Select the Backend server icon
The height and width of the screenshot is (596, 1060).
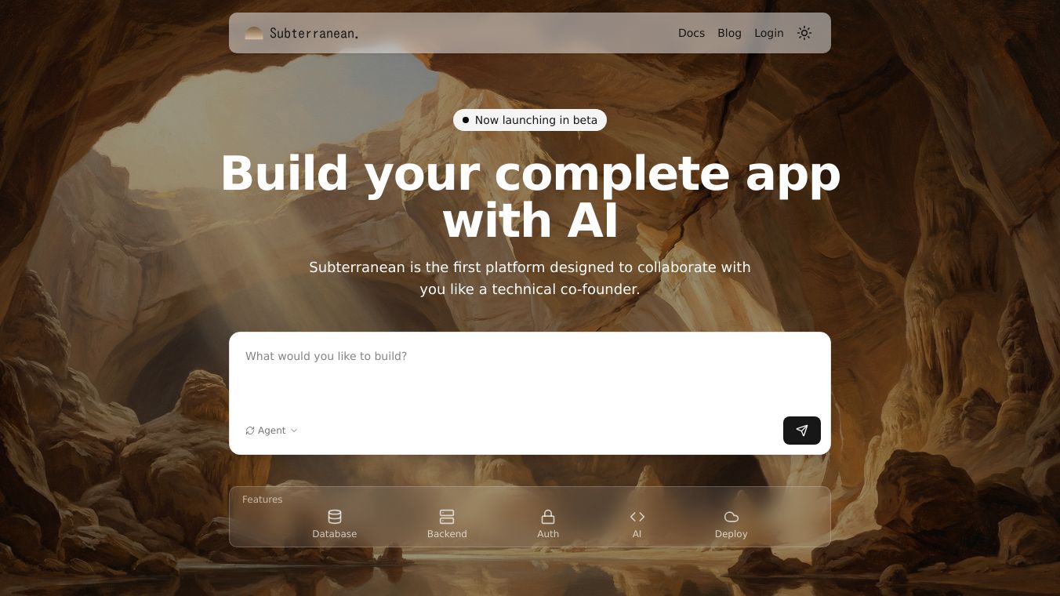447,517
